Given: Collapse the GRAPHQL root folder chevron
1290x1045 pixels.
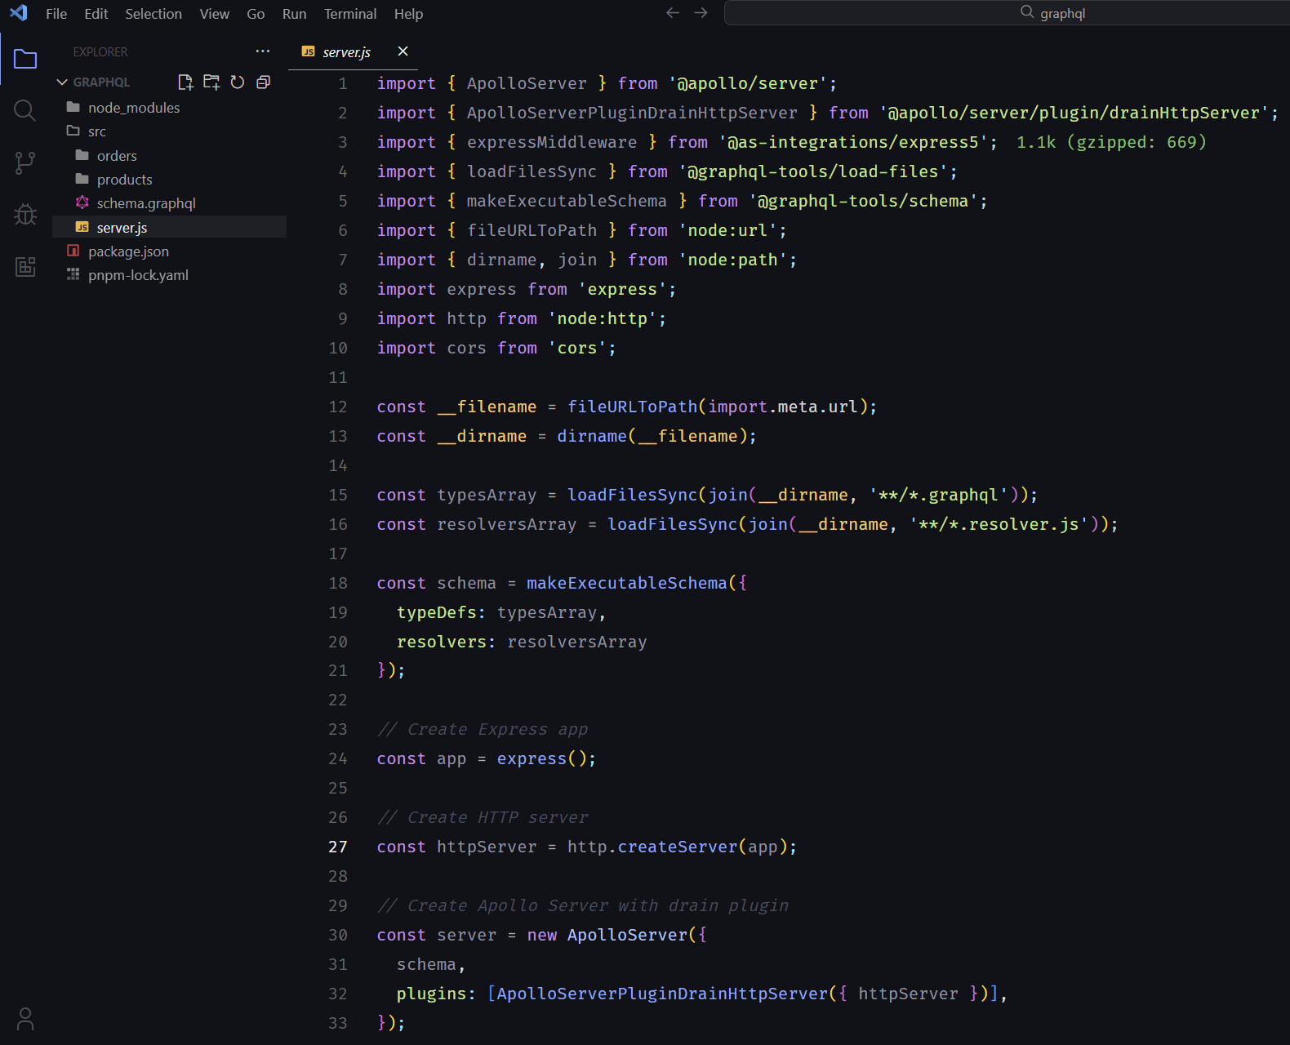Looking at the screenshot, I should [x=62, y=82].
